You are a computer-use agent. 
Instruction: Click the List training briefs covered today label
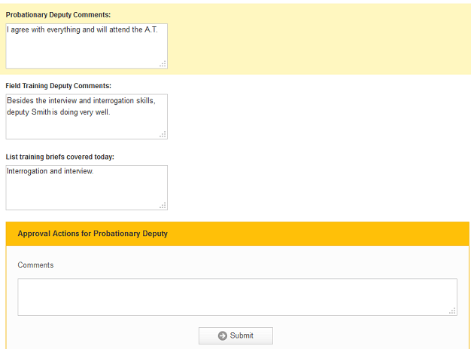59,157
